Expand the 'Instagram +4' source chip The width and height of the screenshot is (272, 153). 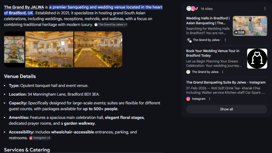tap(40, 138)
